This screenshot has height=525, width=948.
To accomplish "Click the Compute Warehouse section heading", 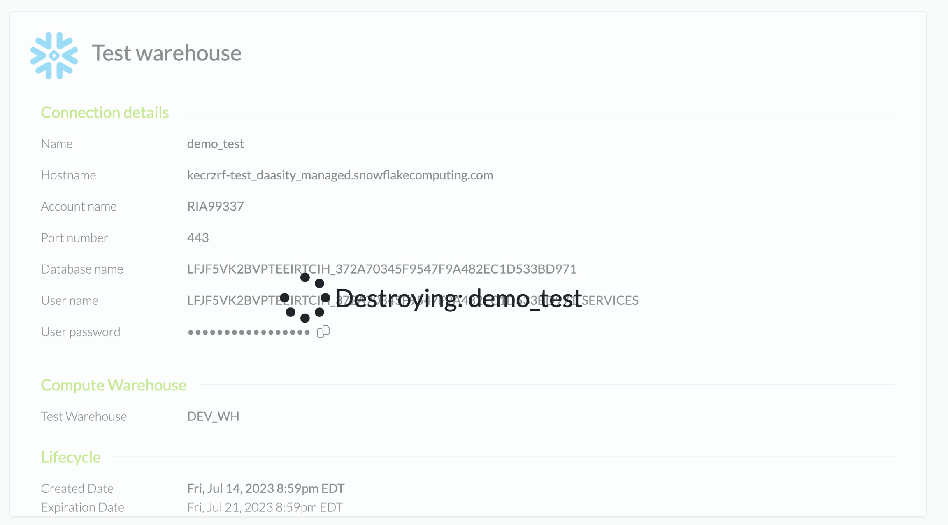I will (x=113, y=385).
